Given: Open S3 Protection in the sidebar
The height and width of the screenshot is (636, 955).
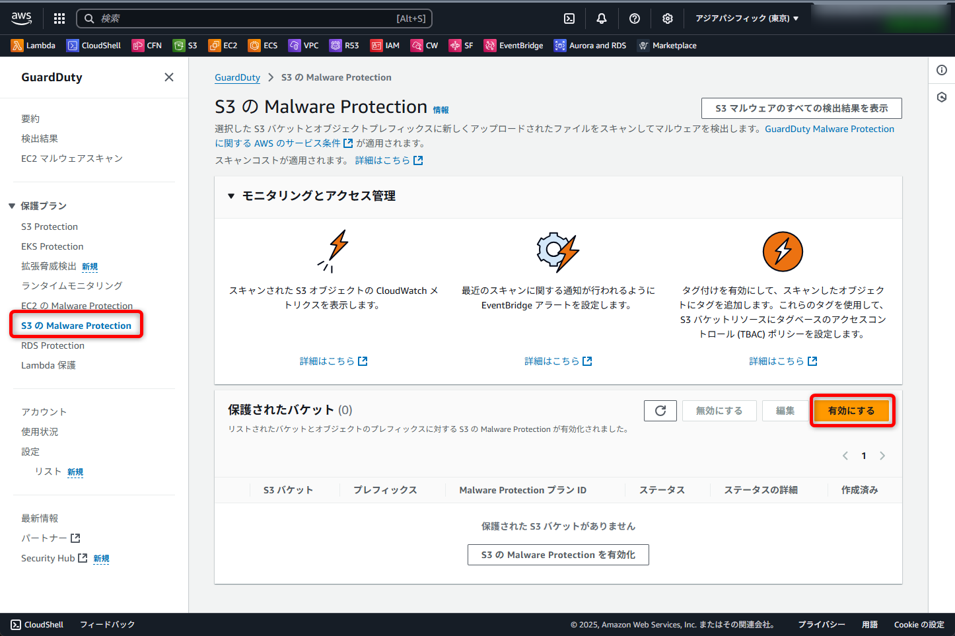Looking at the screenshot, I should tap(50, 227).
